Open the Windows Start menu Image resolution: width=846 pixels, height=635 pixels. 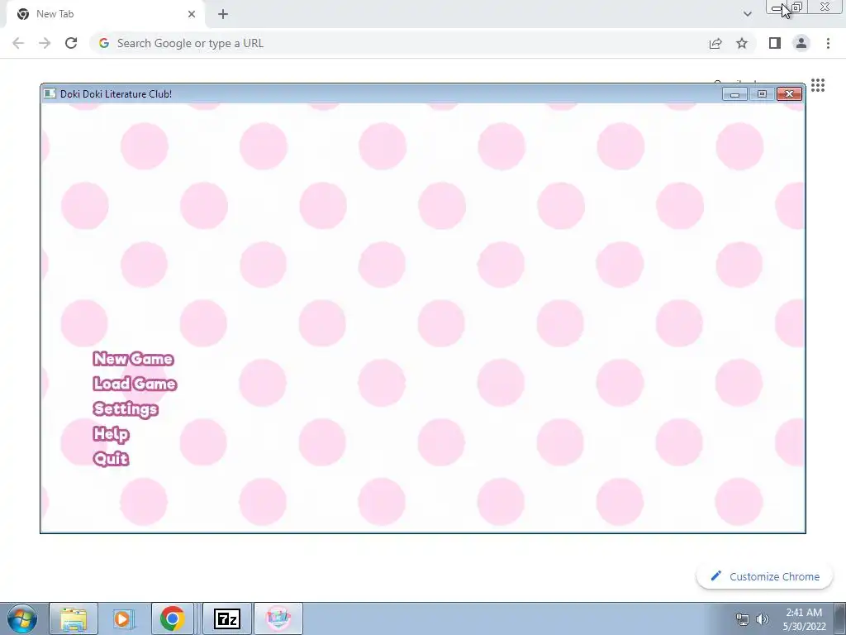pyautogui.click(x=21, y=618)
